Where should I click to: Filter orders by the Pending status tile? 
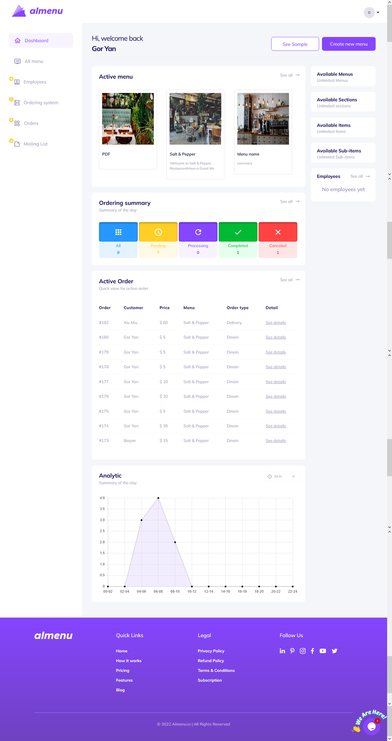pyautogui.click(x=158, y=240)
